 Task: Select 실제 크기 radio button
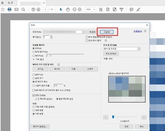pyautogui.click(x=34, y=78)
